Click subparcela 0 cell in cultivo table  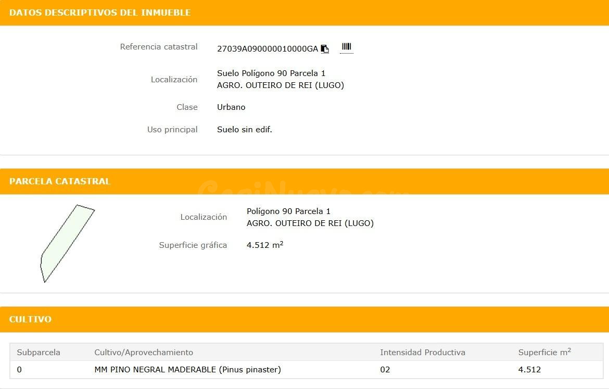(19, 370)
